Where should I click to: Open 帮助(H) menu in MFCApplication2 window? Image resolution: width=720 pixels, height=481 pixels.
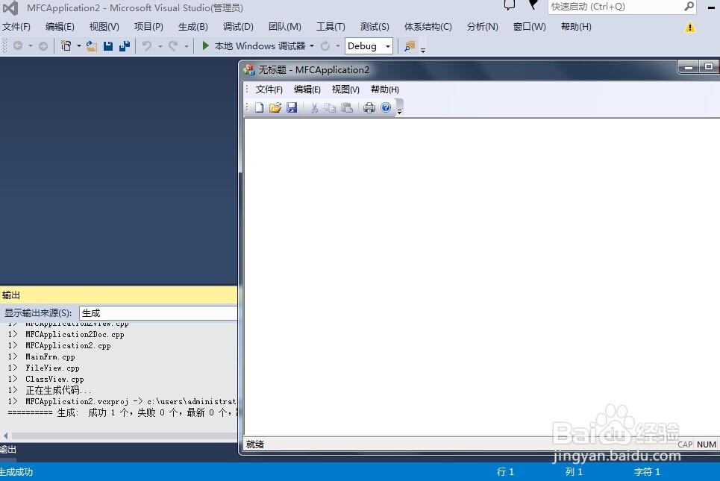tap(385, 89)
